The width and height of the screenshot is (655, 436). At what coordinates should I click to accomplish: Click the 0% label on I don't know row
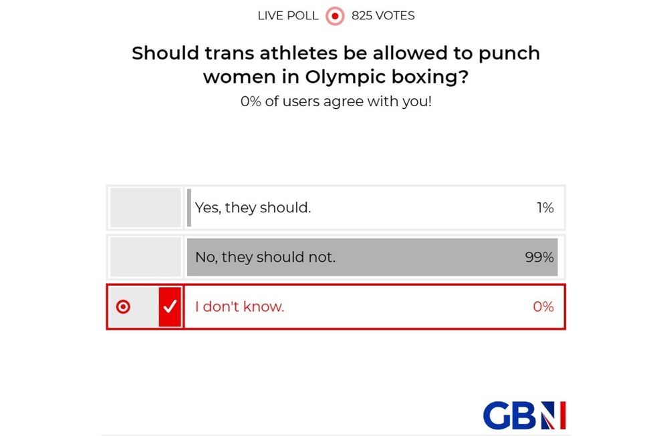click(x=545, y=306)
